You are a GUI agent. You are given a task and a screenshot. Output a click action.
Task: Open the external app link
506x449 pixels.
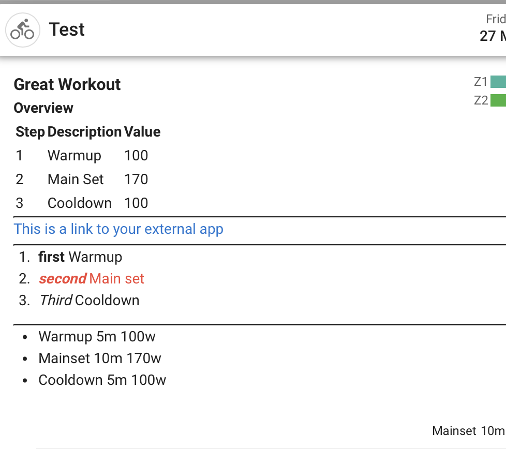click(x=118, y=229)
